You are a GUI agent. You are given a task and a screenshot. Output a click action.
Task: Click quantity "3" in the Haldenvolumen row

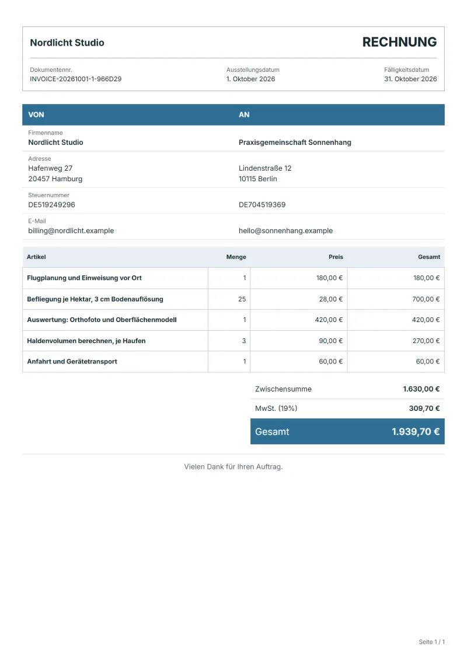[244, 341]
